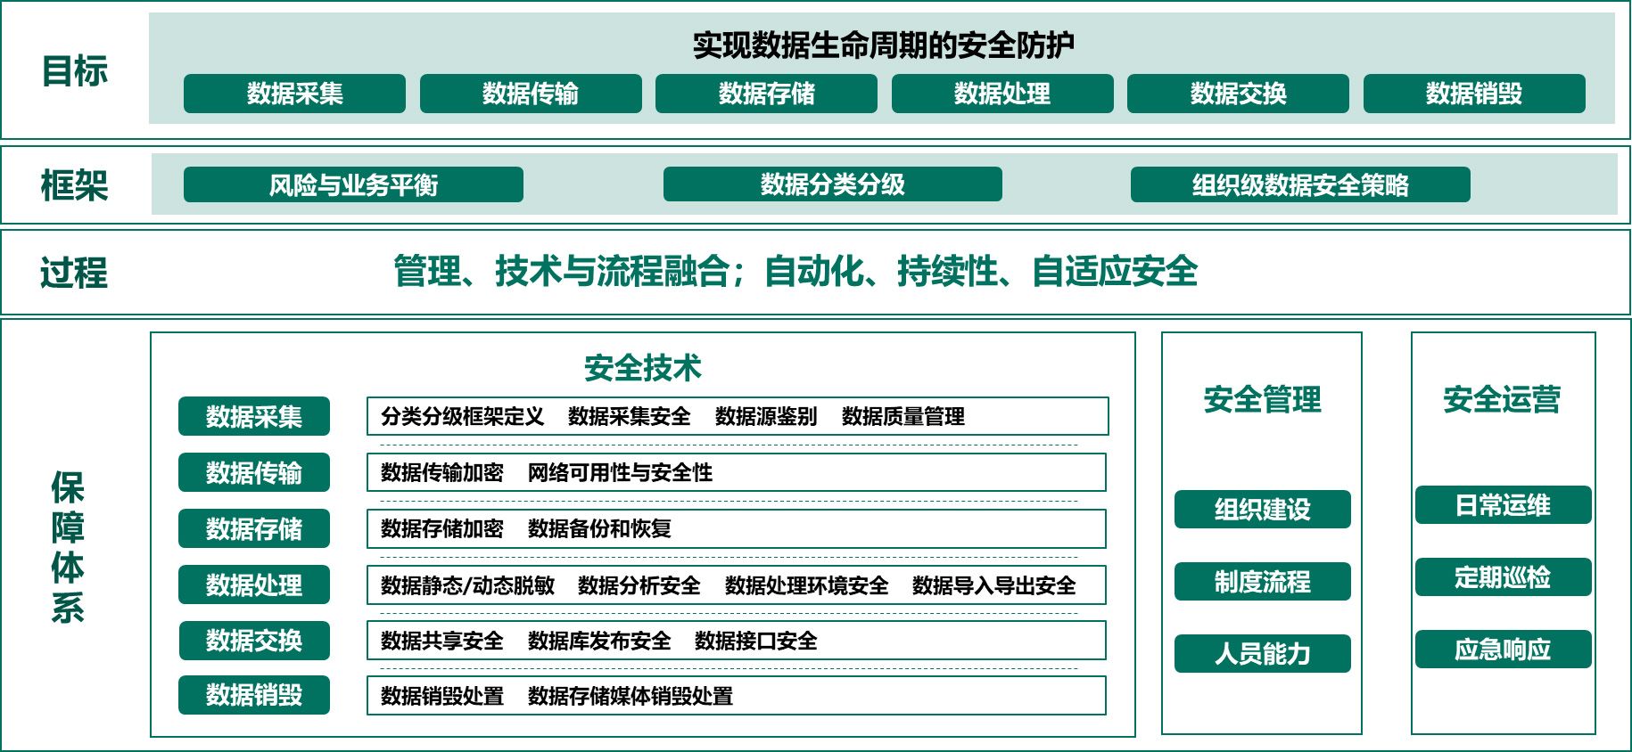
Task: Click 数据交换 box under 安全技术
Action: click(x=254, y=640)
